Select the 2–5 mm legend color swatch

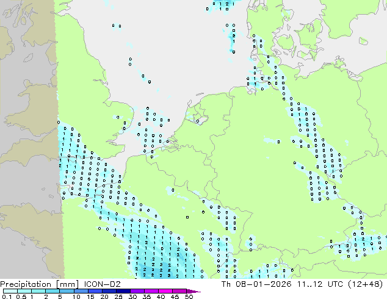[x=52, y=291]
